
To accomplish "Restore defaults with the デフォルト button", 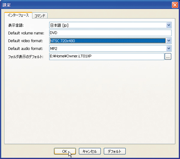I will [115, 151].
